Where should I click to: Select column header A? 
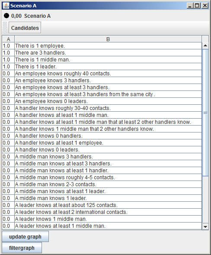(x=9, y=39)
